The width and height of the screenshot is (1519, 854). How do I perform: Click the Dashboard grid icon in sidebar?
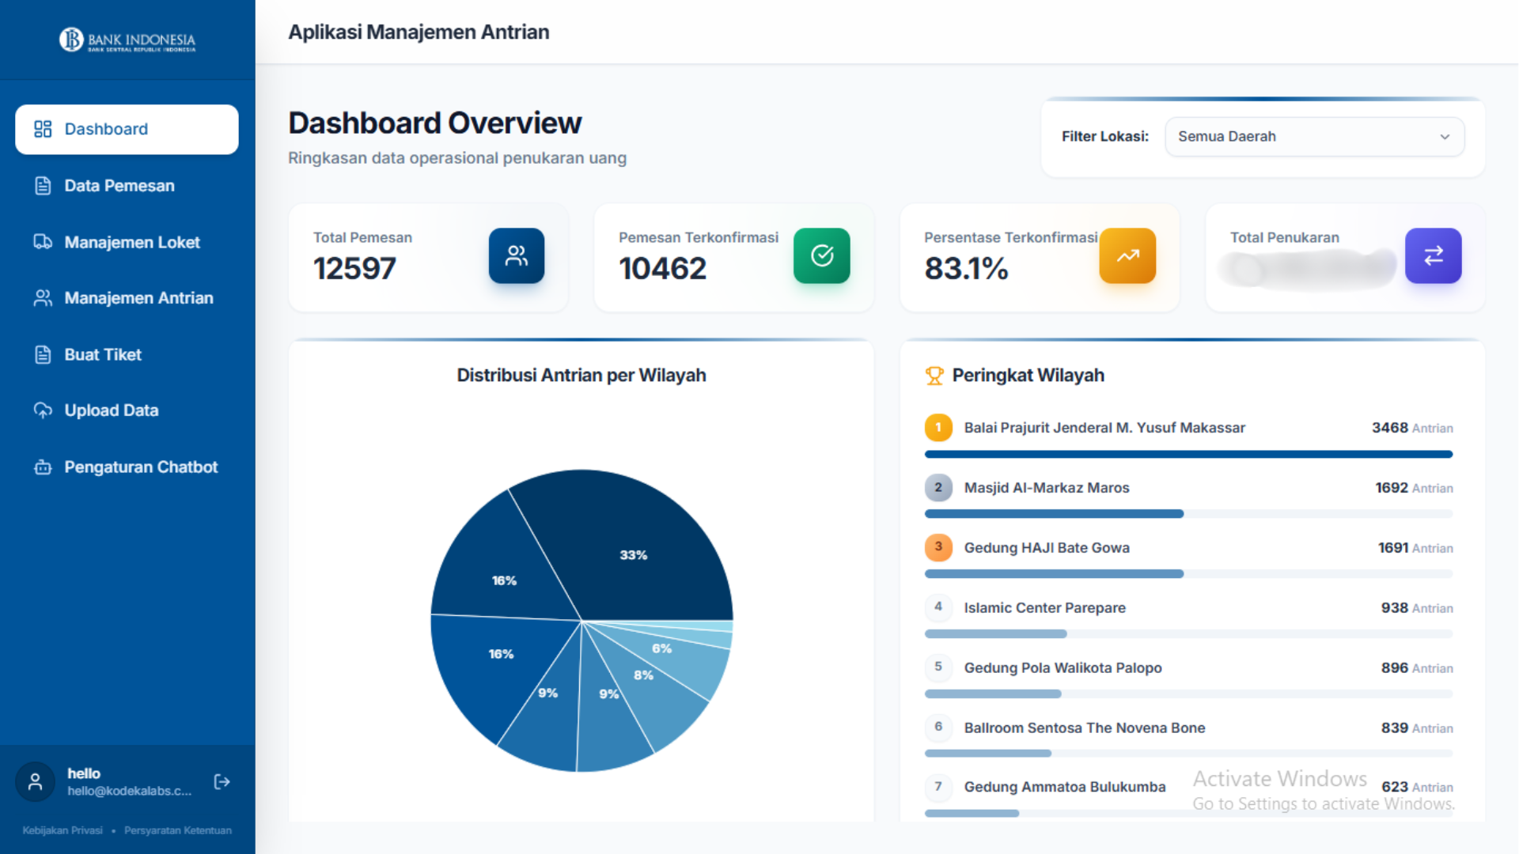click(43, 129)
